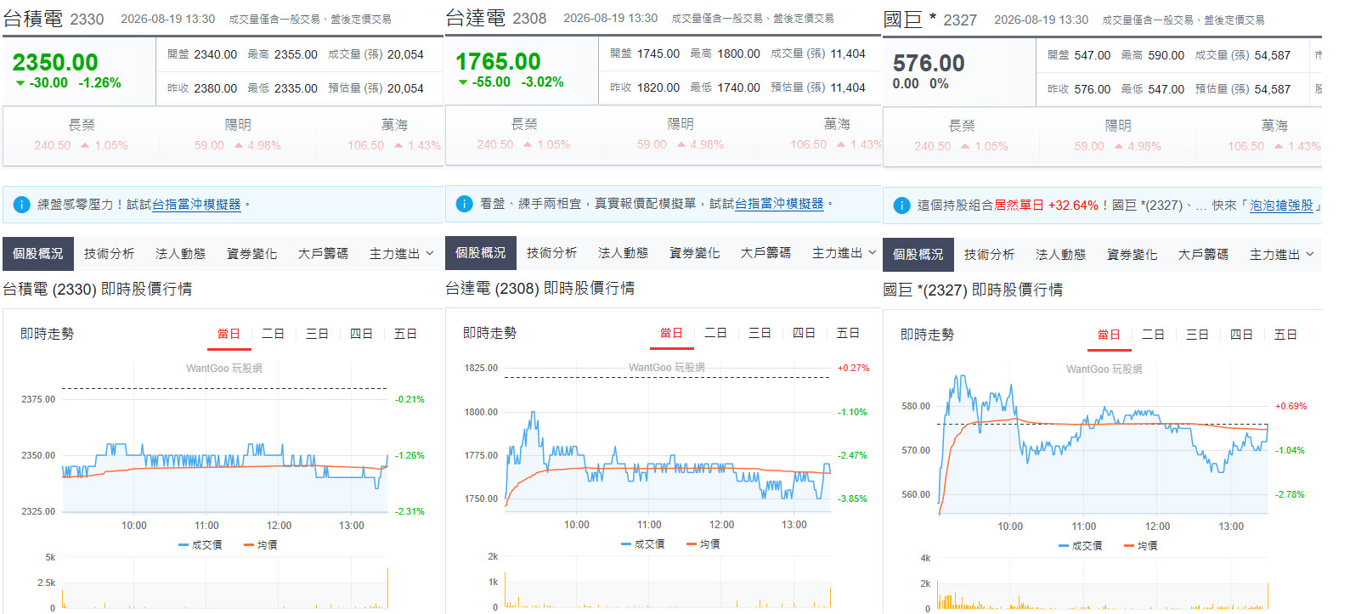This screenshot has width=1367, height=614.
Task: Open 技術分析 tab in 台積電 panel
Action: pos(109,254)
